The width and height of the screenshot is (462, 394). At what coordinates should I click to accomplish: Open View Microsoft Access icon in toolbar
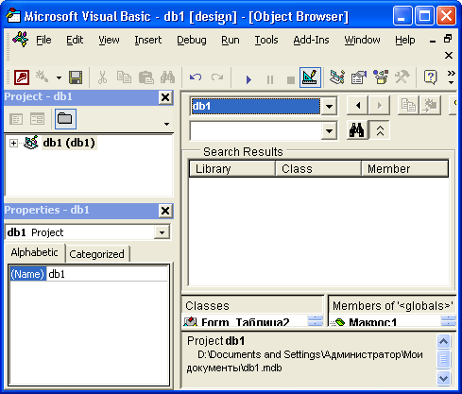coord(22,77)
